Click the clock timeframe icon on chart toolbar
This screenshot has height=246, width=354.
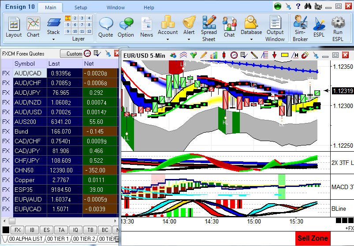pyautogui.click(x=234, y=55)
